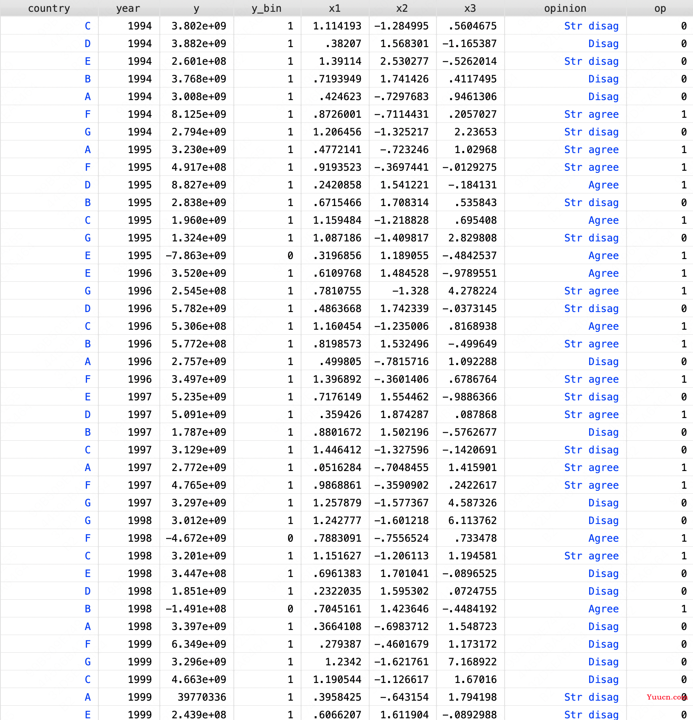Select y value 5.772e+08
This screenshot has height=720, width=693.
point(199,344)
